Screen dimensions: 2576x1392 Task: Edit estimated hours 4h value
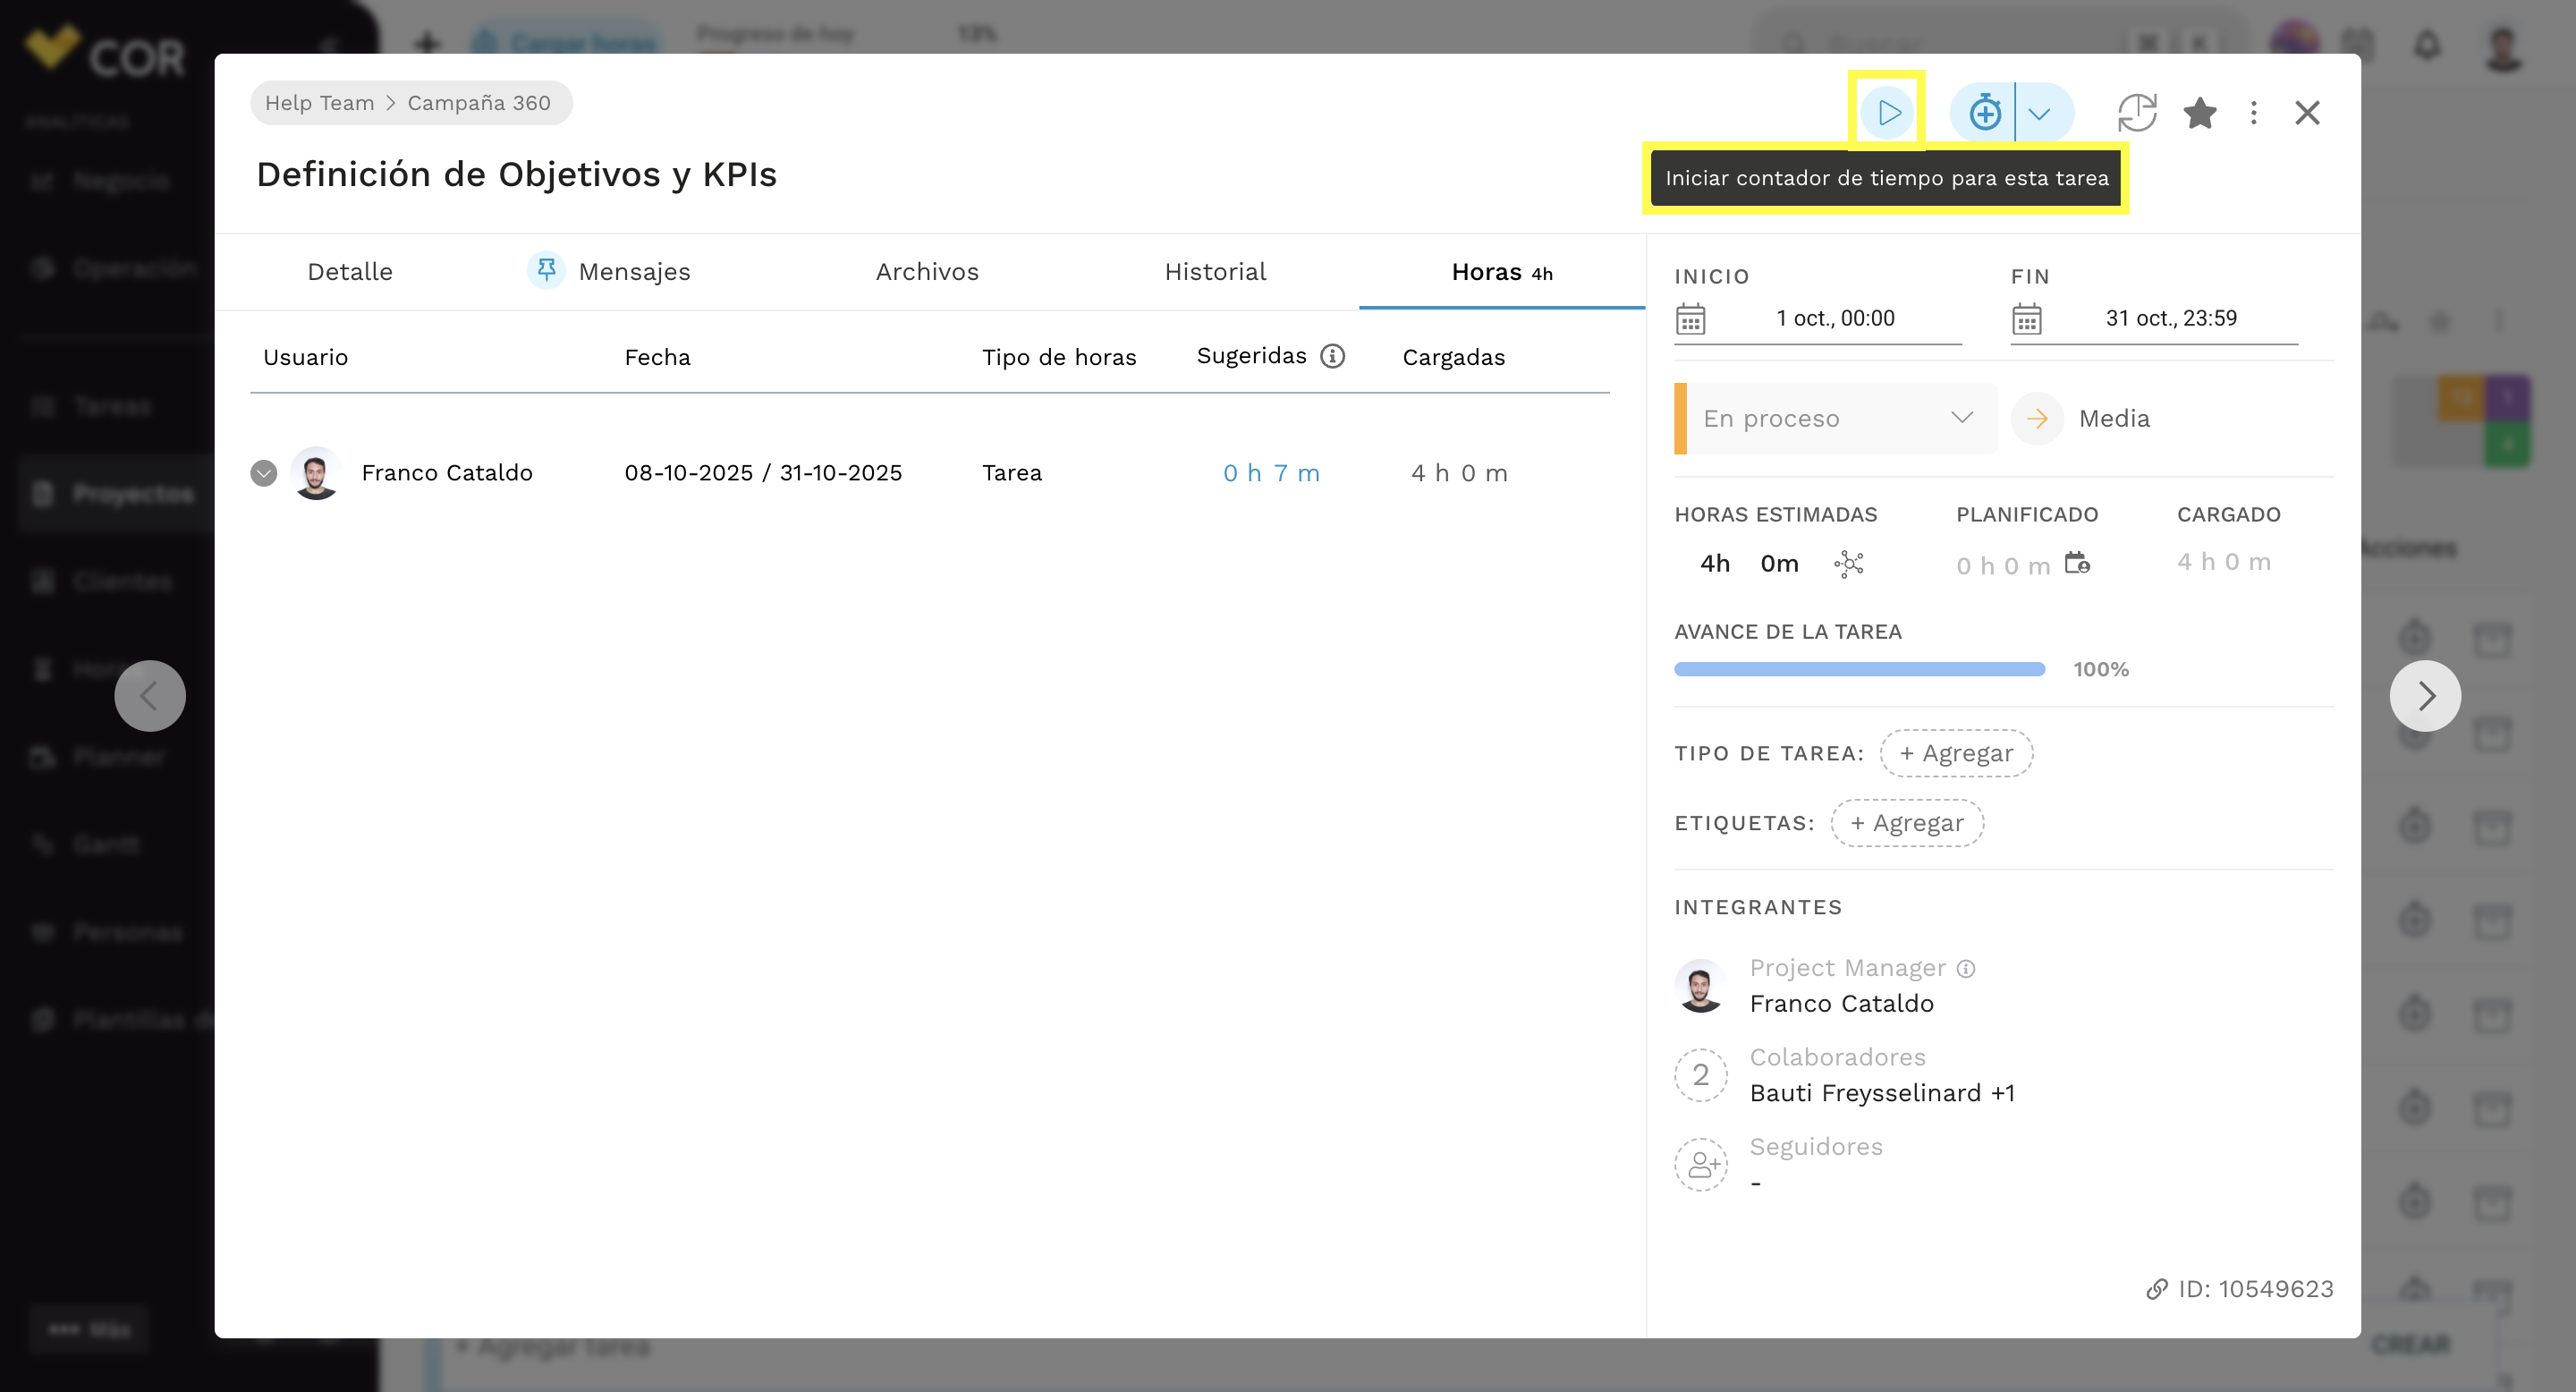(x=1714, y=563)
